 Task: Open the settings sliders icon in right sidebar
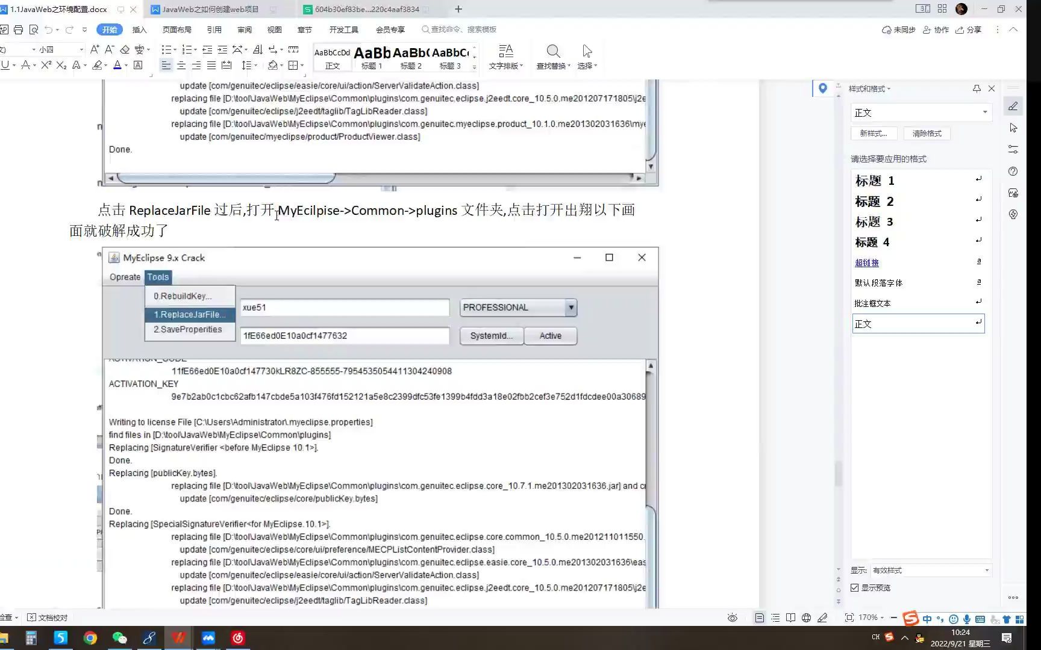point(1013,149)
